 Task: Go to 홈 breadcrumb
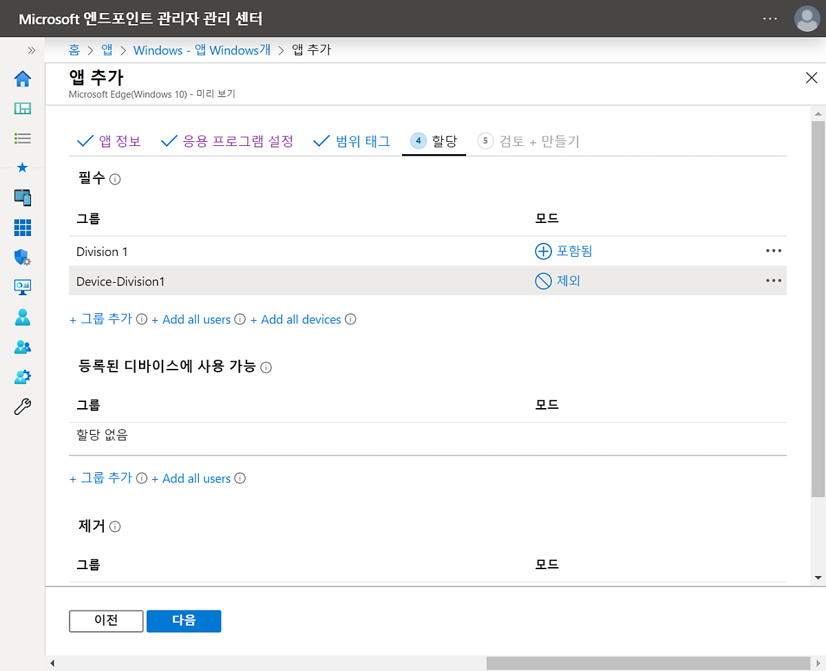tap(74, 50)
